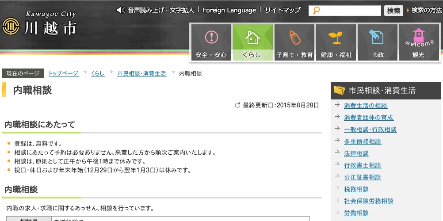Click the speaker icon for audio reading

pyautogui.click(x=120, y=10)
